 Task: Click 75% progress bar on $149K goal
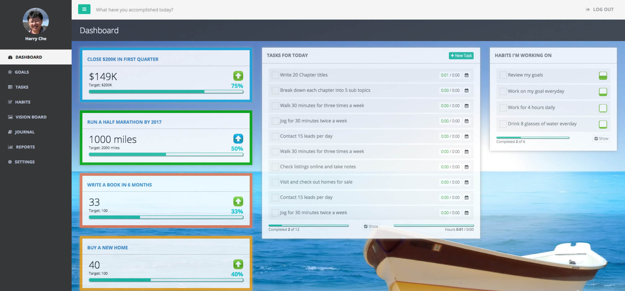click(166, 92)
